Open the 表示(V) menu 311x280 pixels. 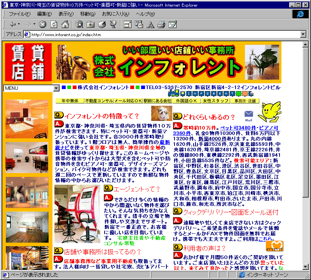pos(66,14)
